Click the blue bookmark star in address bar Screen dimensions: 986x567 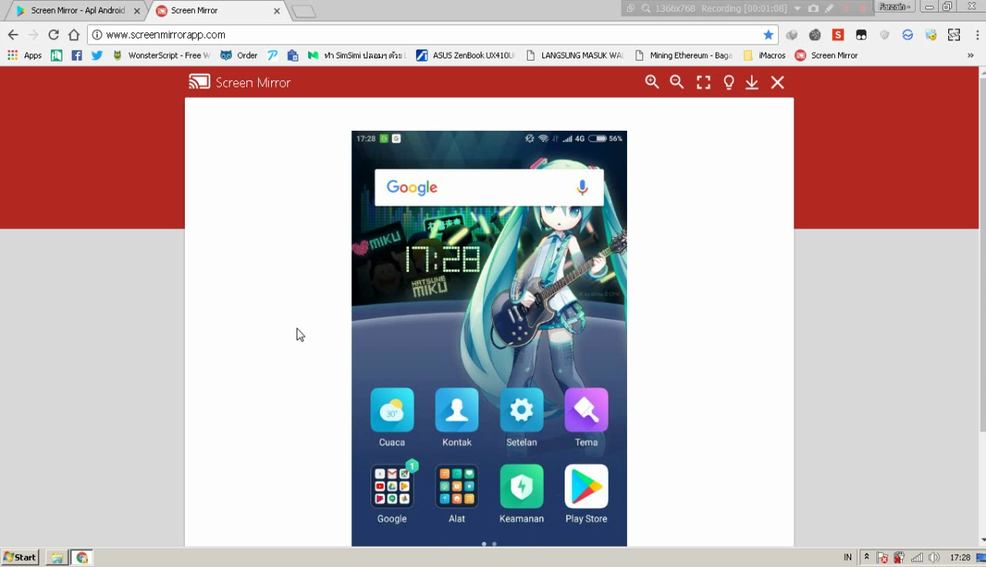[x=768, y=35]
